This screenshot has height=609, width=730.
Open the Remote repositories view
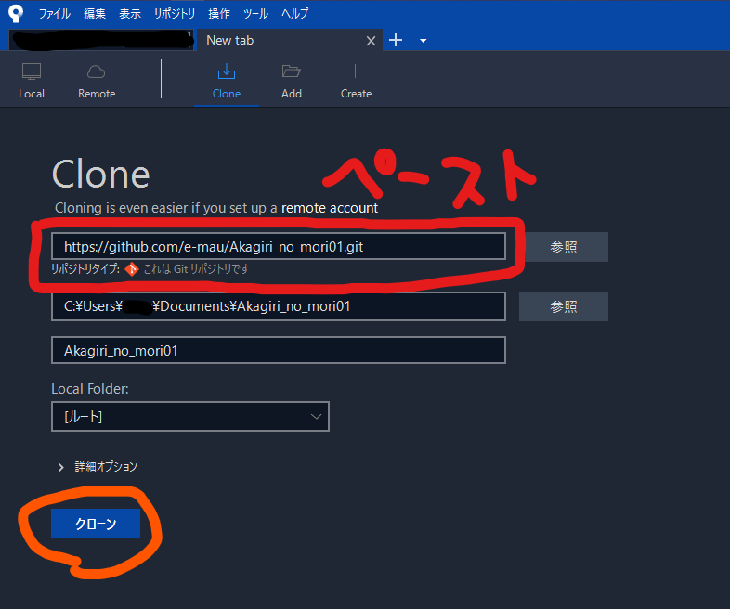97,81
